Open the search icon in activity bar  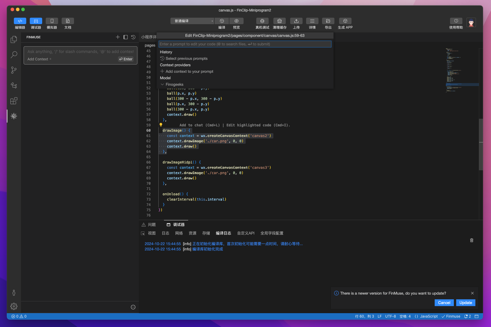14,55
